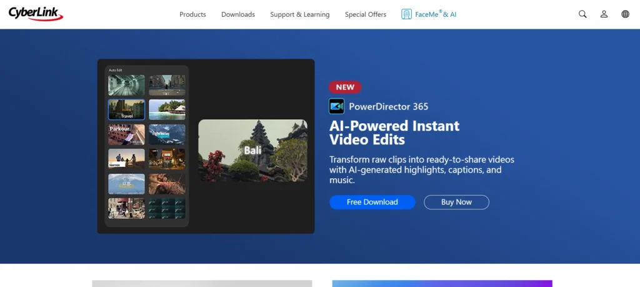Select the Together family sunset thumbnail
The image size is (640, 287).
[x=126, y=159]
